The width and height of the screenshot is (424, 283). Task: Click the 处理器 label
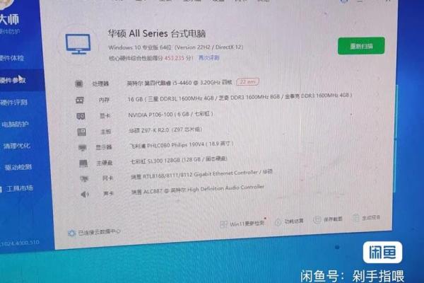[x=100, y=83]
